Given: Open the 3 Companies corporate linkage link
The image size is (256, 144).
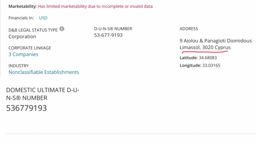Looking at the screenshot, I should [x=23, y=54].
